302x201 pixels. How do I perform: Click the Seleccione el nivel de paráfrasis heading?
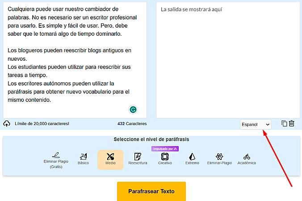151,139
